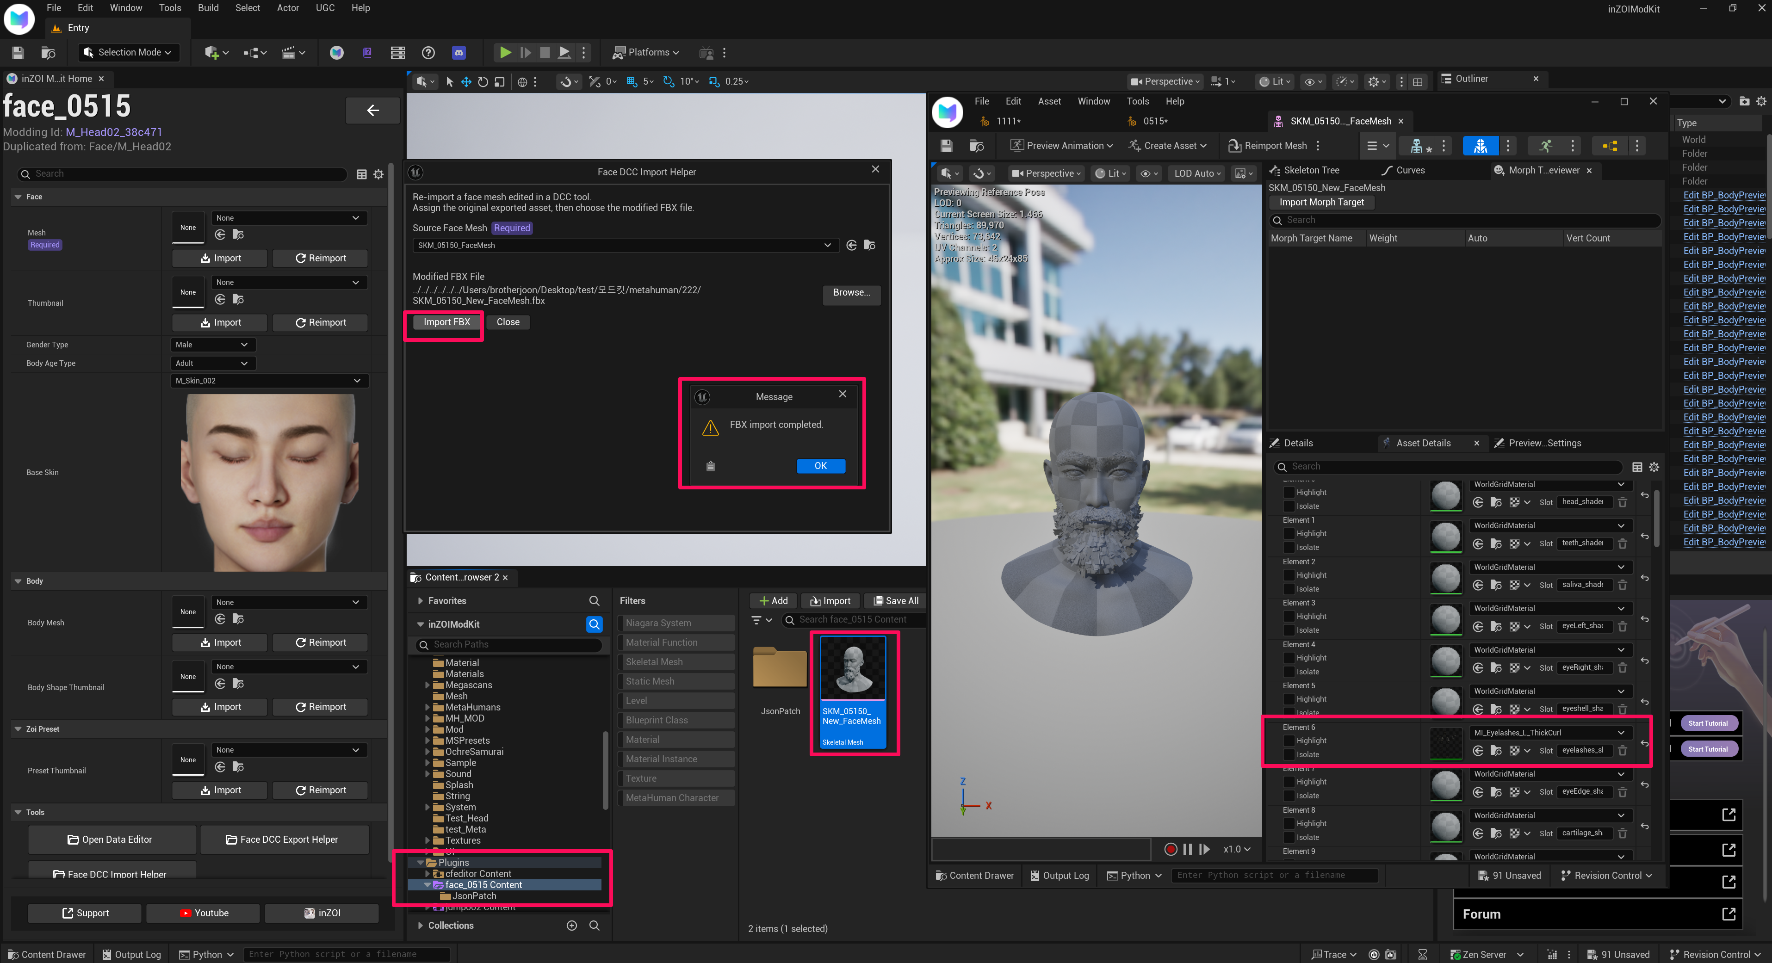The height and width of the screenshot is (963, 1772).
Task: Check Highlight for Element 4
Action: (1289, 658)
